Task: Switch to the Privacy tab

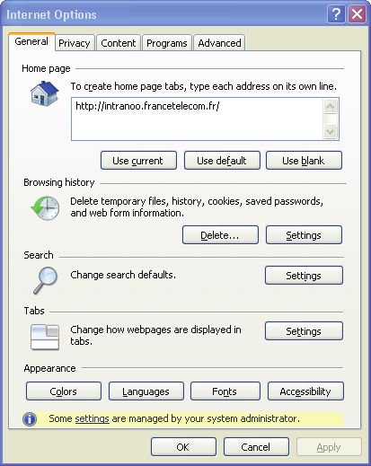Action: pyautogui.click(x=75, y=43)
